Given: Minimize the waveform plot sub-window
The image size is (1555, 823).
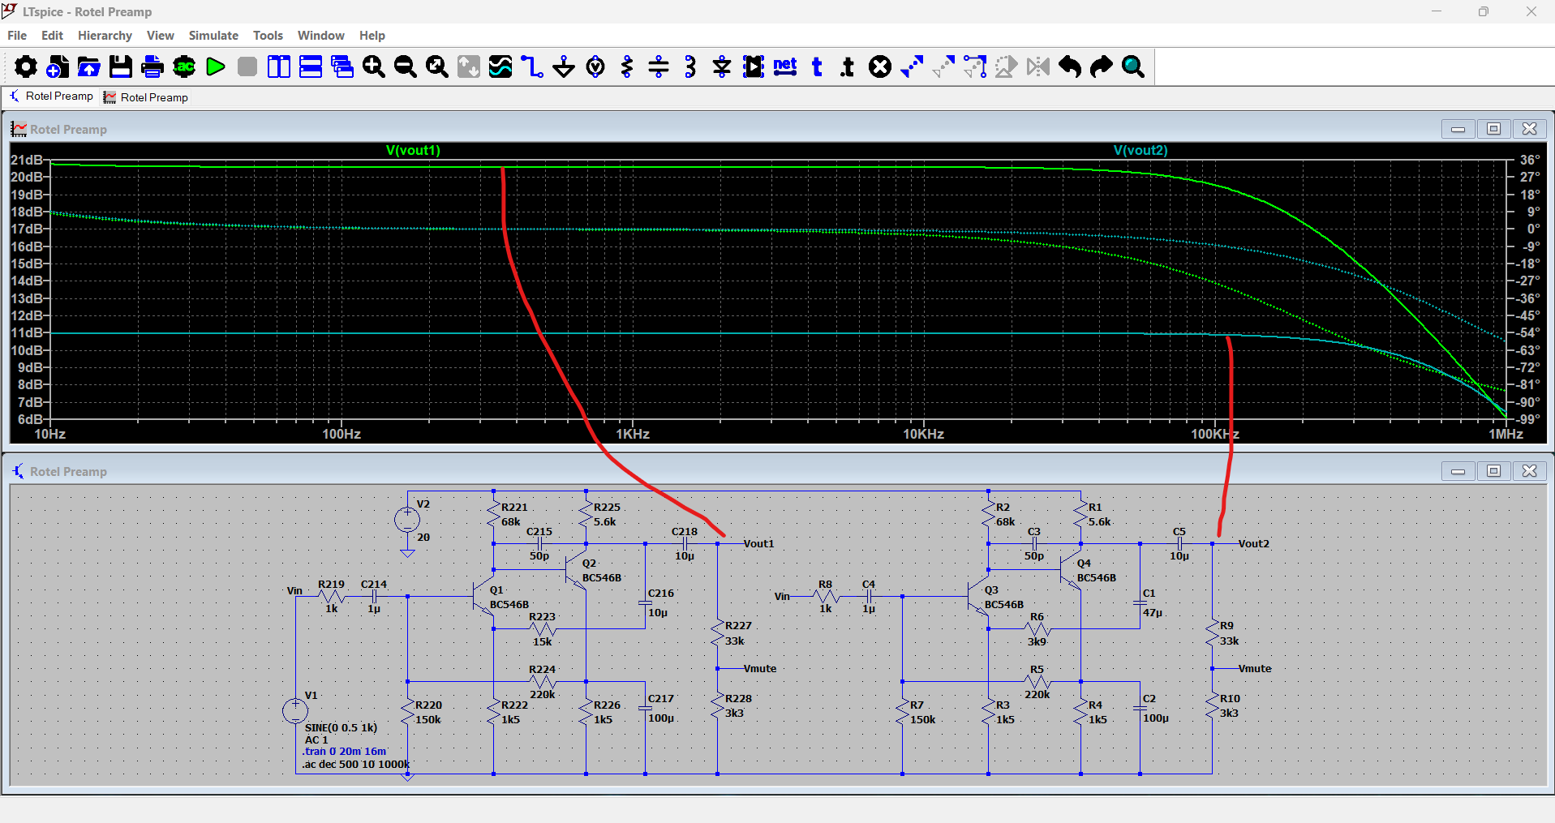Looking at the screenshot, I should tap(1458, 129).
